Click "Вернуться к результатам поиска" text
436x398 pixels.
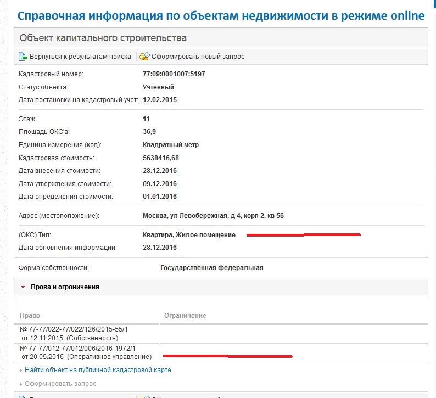click(80, 57)
